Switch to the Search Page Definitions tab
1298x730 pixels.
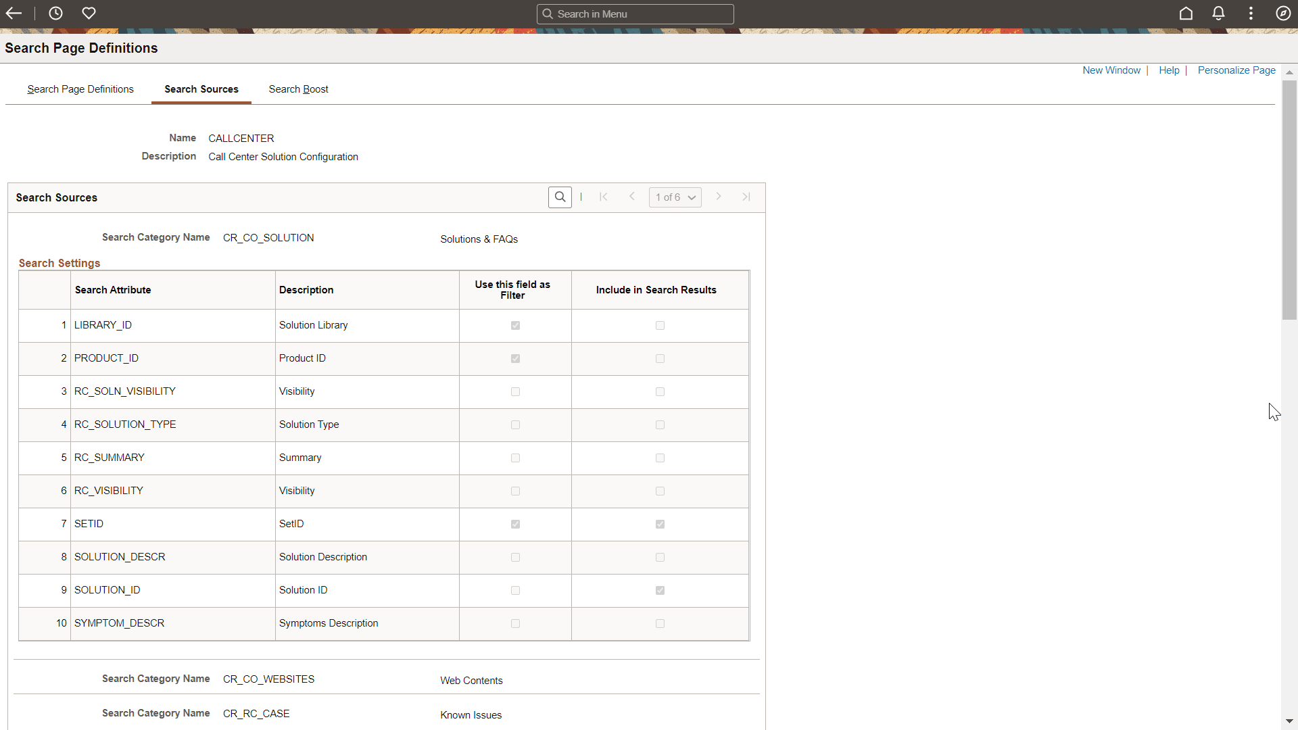(x=80, y=89)
